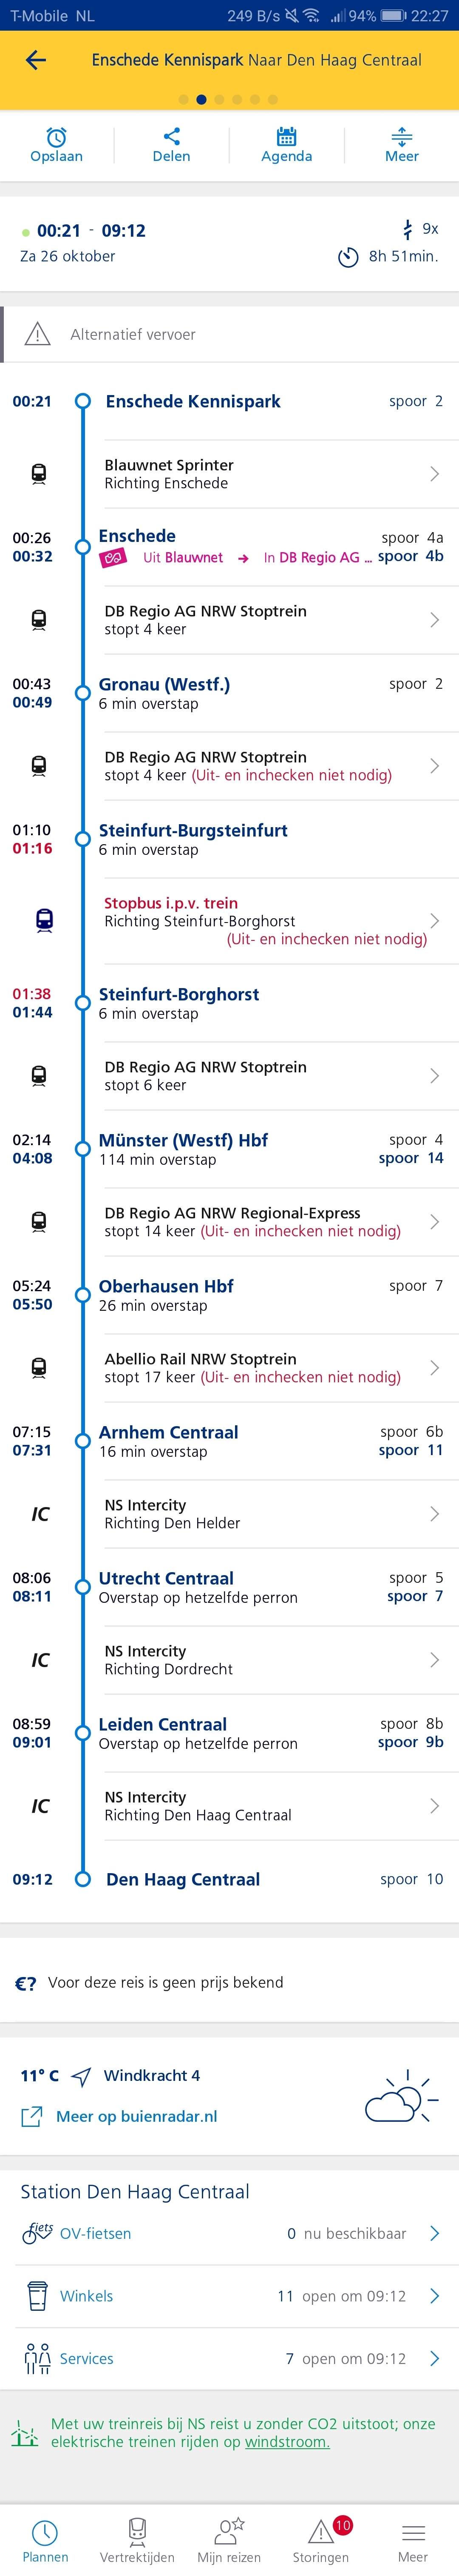
Task: Save trip with Opslaan icon
Action: click(x=57, y=145)
